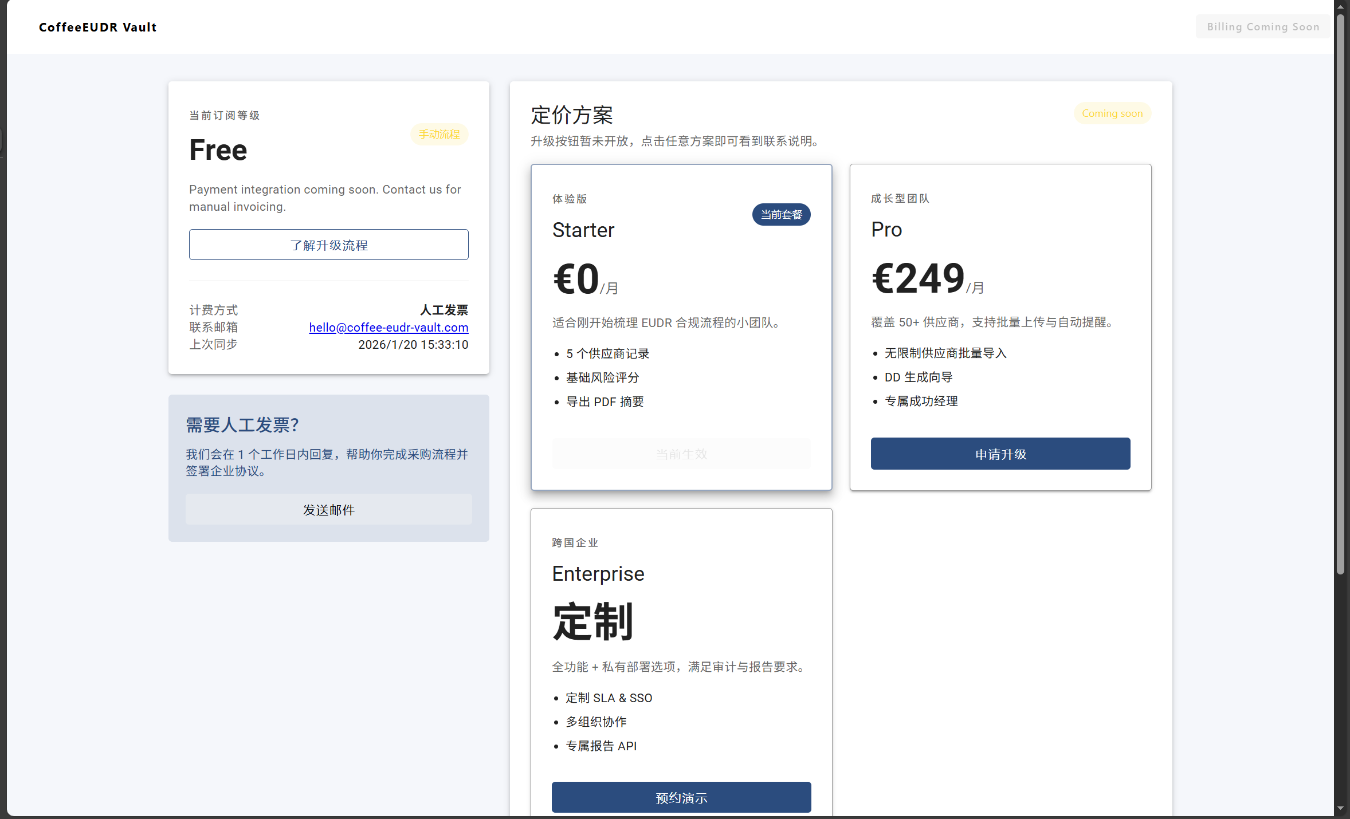The width and height of the screenshot is (1350, 819).
Task: Click the 定价方案 section heading
Action: tap(571, 115)
